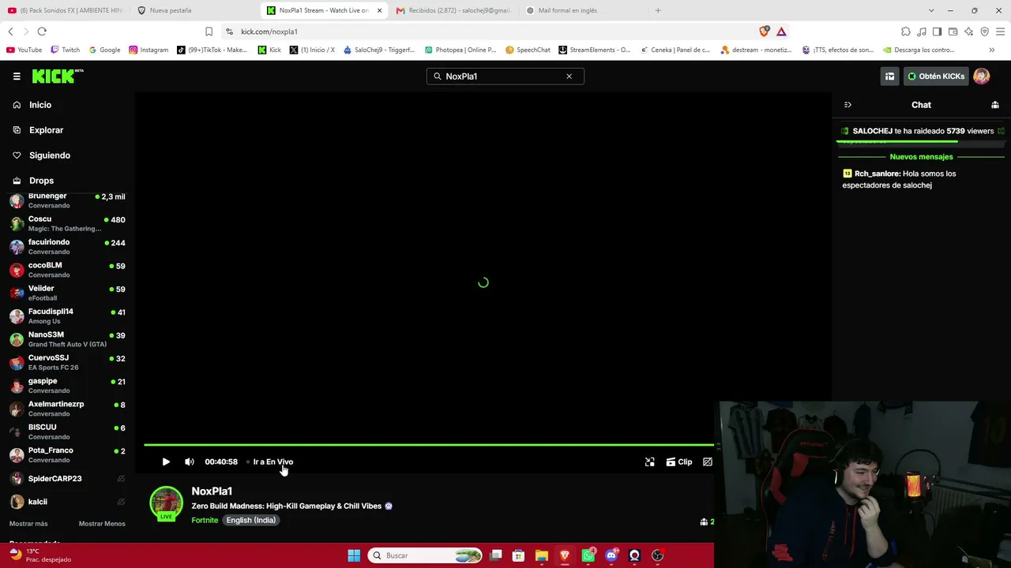Click the green video progress bar
This screenshot has width=1011, height=568.
coord(429,445)
